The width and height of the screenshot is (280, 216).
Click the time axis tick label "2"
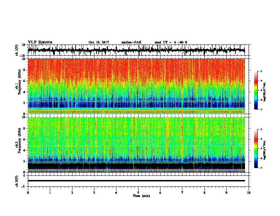coord(72,193)
